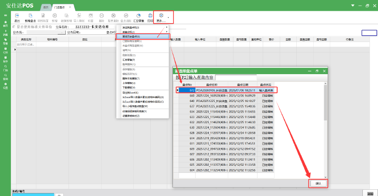Maximize the 选择盘点单 dialog

pyautogui.click(x=317, y=71)
